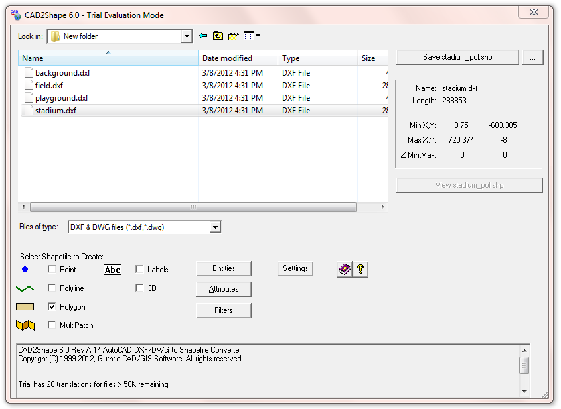Click the file list horizontal scrollbar thumb
Viewport: 561px width, 409px height.
193,207
